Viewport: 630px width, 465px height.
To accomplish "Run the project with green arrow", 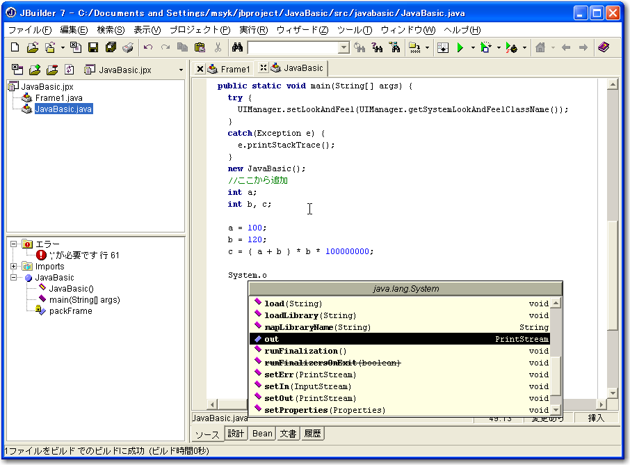I will click(x=460, y=47).
